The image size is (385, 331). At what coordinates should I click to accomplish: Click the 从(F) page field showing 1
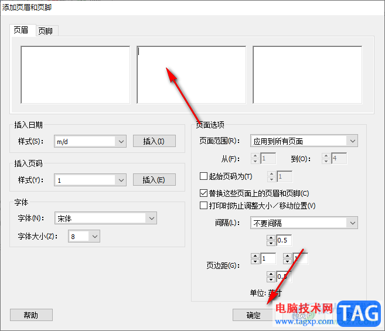268,158
